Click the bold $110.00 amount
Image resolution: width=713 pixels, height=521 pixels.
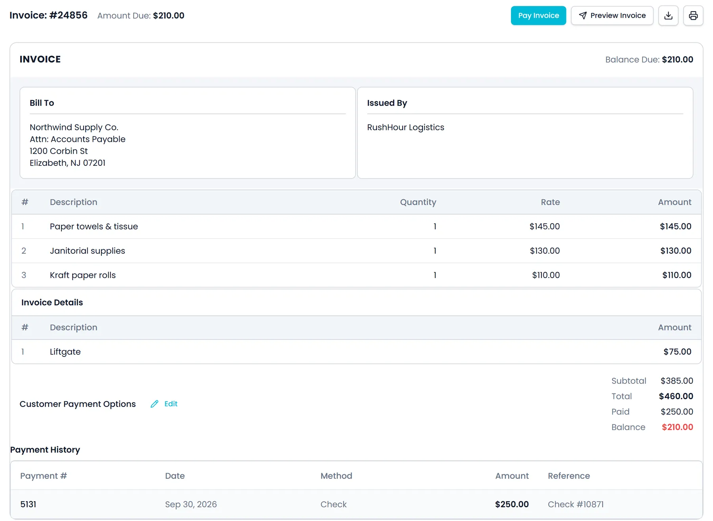pos(677,275)
